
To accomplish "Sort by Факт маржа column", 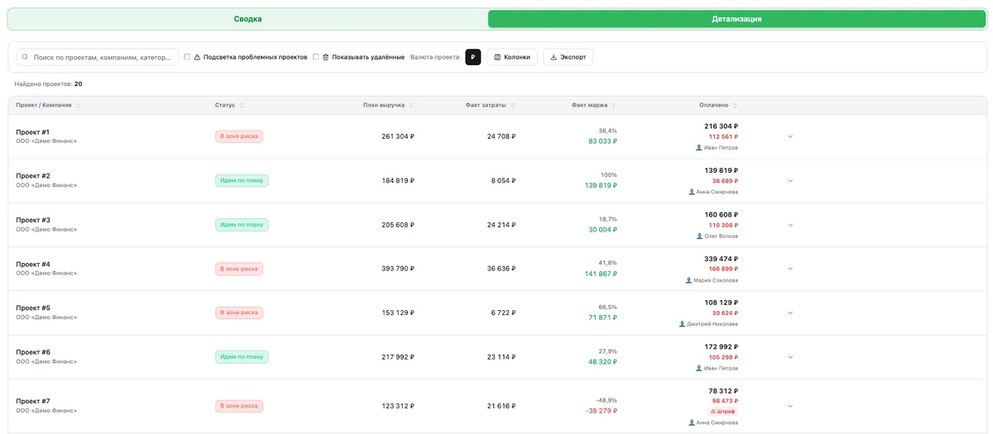I will pyautogui.click(x=593, y=105).
